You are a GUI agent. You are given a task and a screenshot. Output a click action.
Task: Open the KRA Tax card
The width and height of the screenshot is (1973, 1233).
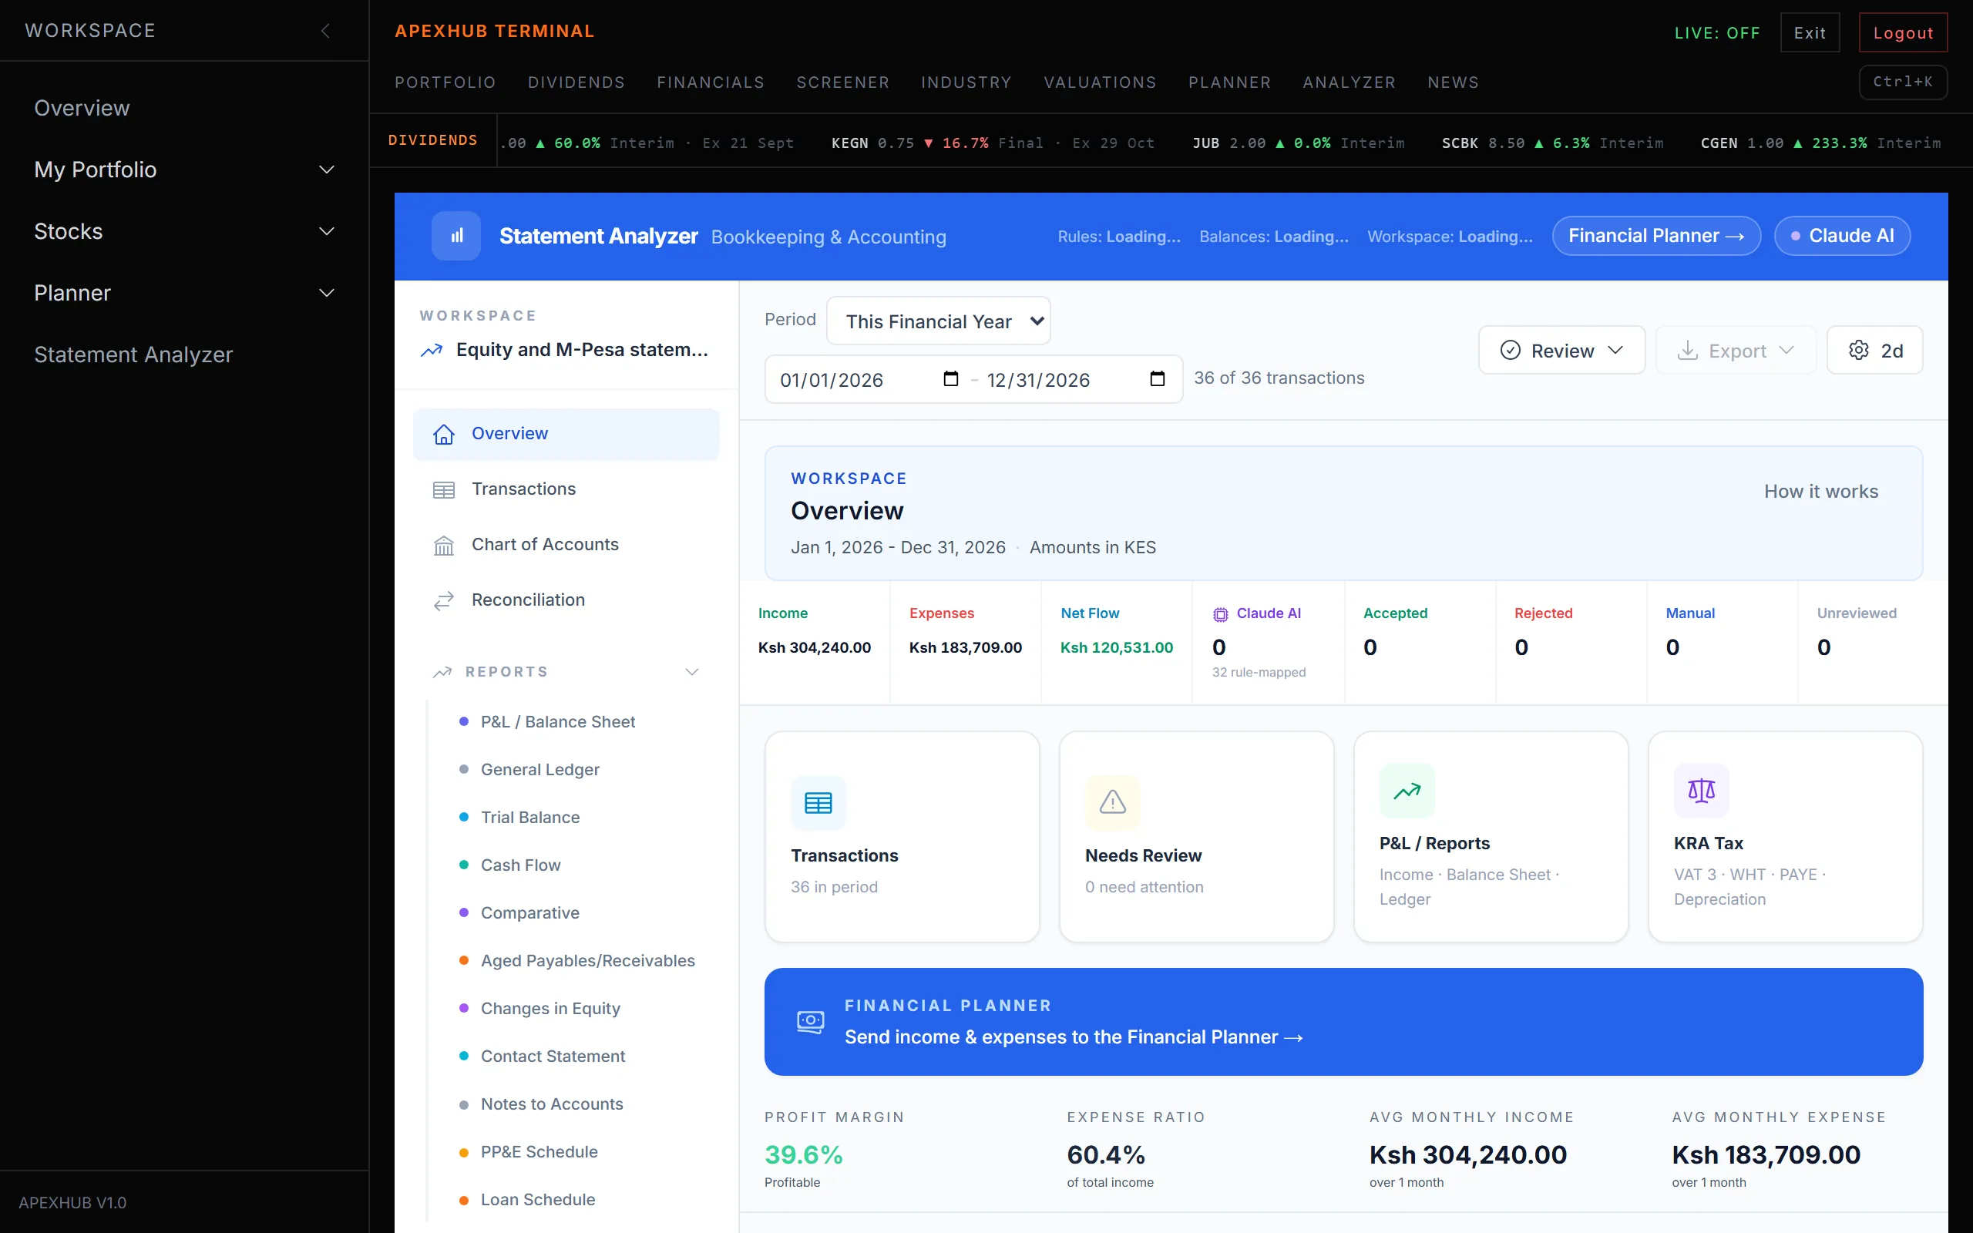point(1786,837)
